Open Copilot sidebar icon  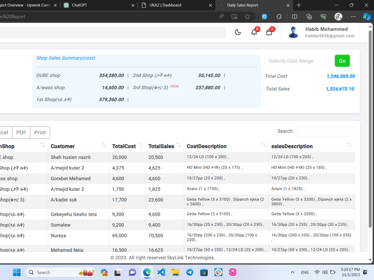[367, 17]
